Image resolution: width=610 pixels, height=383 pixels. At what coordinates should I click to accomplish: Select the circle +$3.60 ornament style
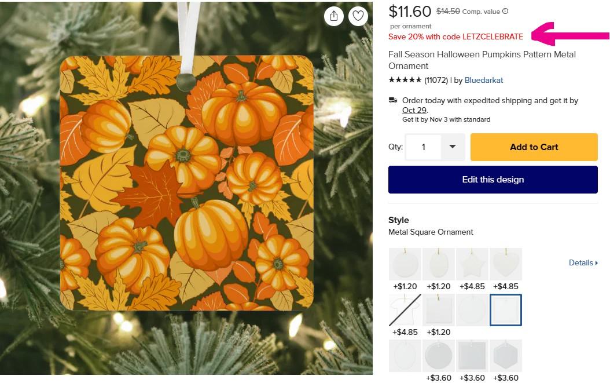tap(439, 356)
